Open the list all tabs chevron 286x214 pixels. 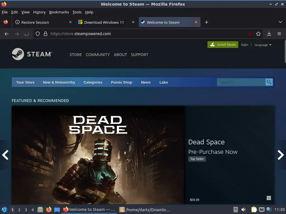coord(280,22)
